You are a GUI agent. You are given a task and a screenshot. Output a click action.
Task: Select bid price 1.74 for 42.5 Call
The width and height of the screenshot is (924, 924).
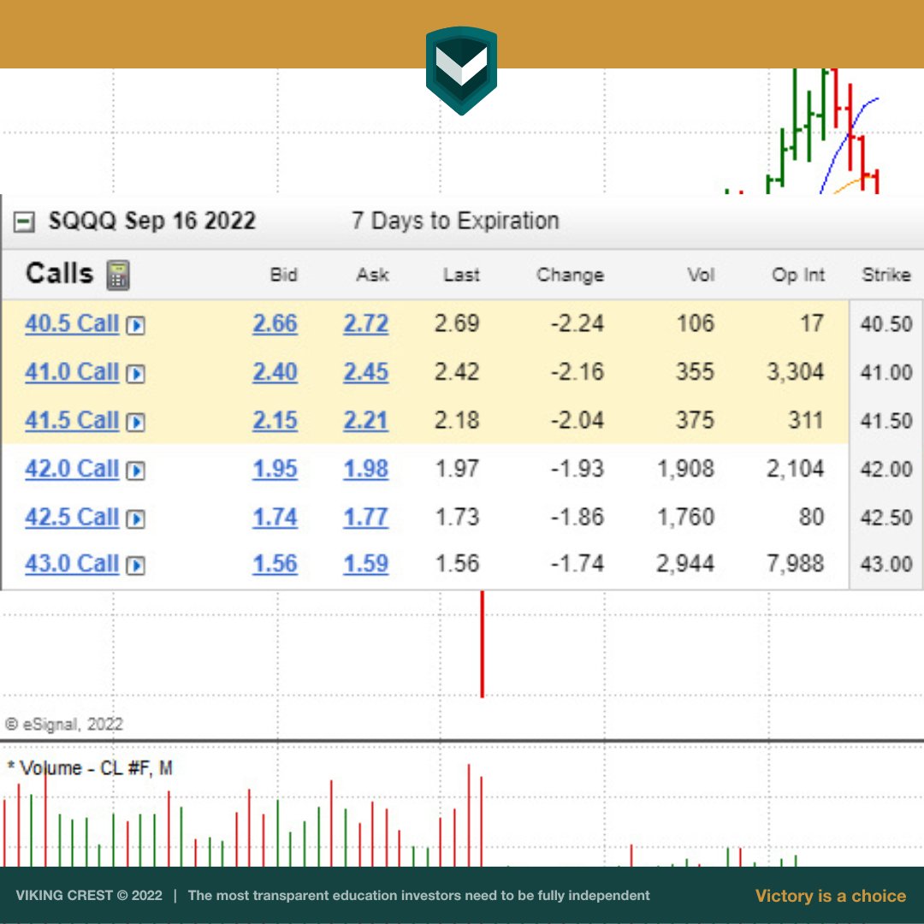275,517
